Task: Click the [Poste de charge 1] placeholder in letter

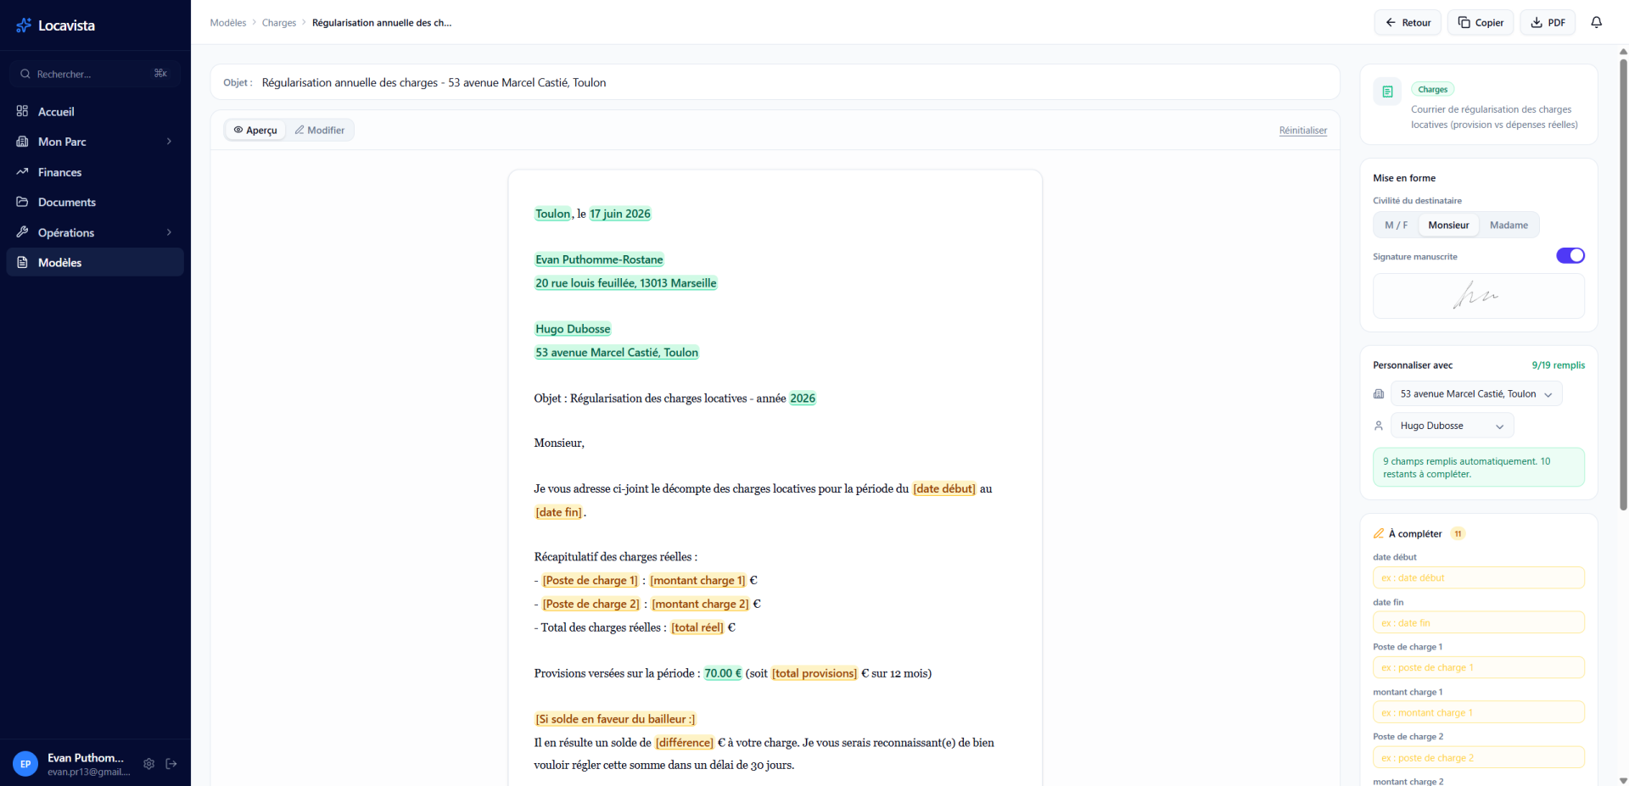Action: (x=591, y=581)
